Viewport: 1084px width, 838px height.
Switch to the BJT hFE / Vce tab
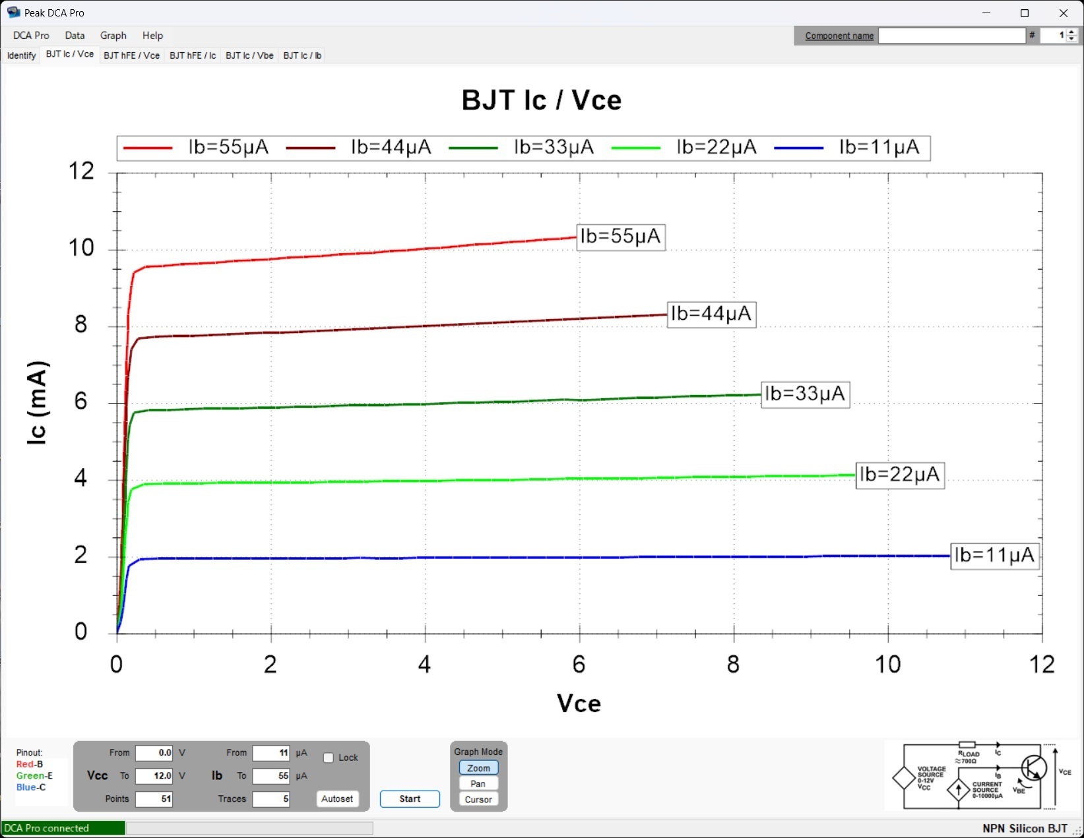tap(131, 55)
